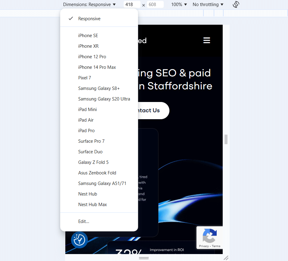Choose iPhone SE from device list
Screen dimensions: 288x261
pyautogui.click(x=99, y=36)
